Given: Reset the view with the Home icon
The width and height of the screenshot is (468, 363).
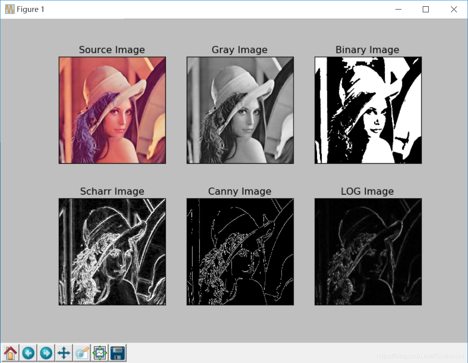Looking at the screenshot, I should pos(10,353).
